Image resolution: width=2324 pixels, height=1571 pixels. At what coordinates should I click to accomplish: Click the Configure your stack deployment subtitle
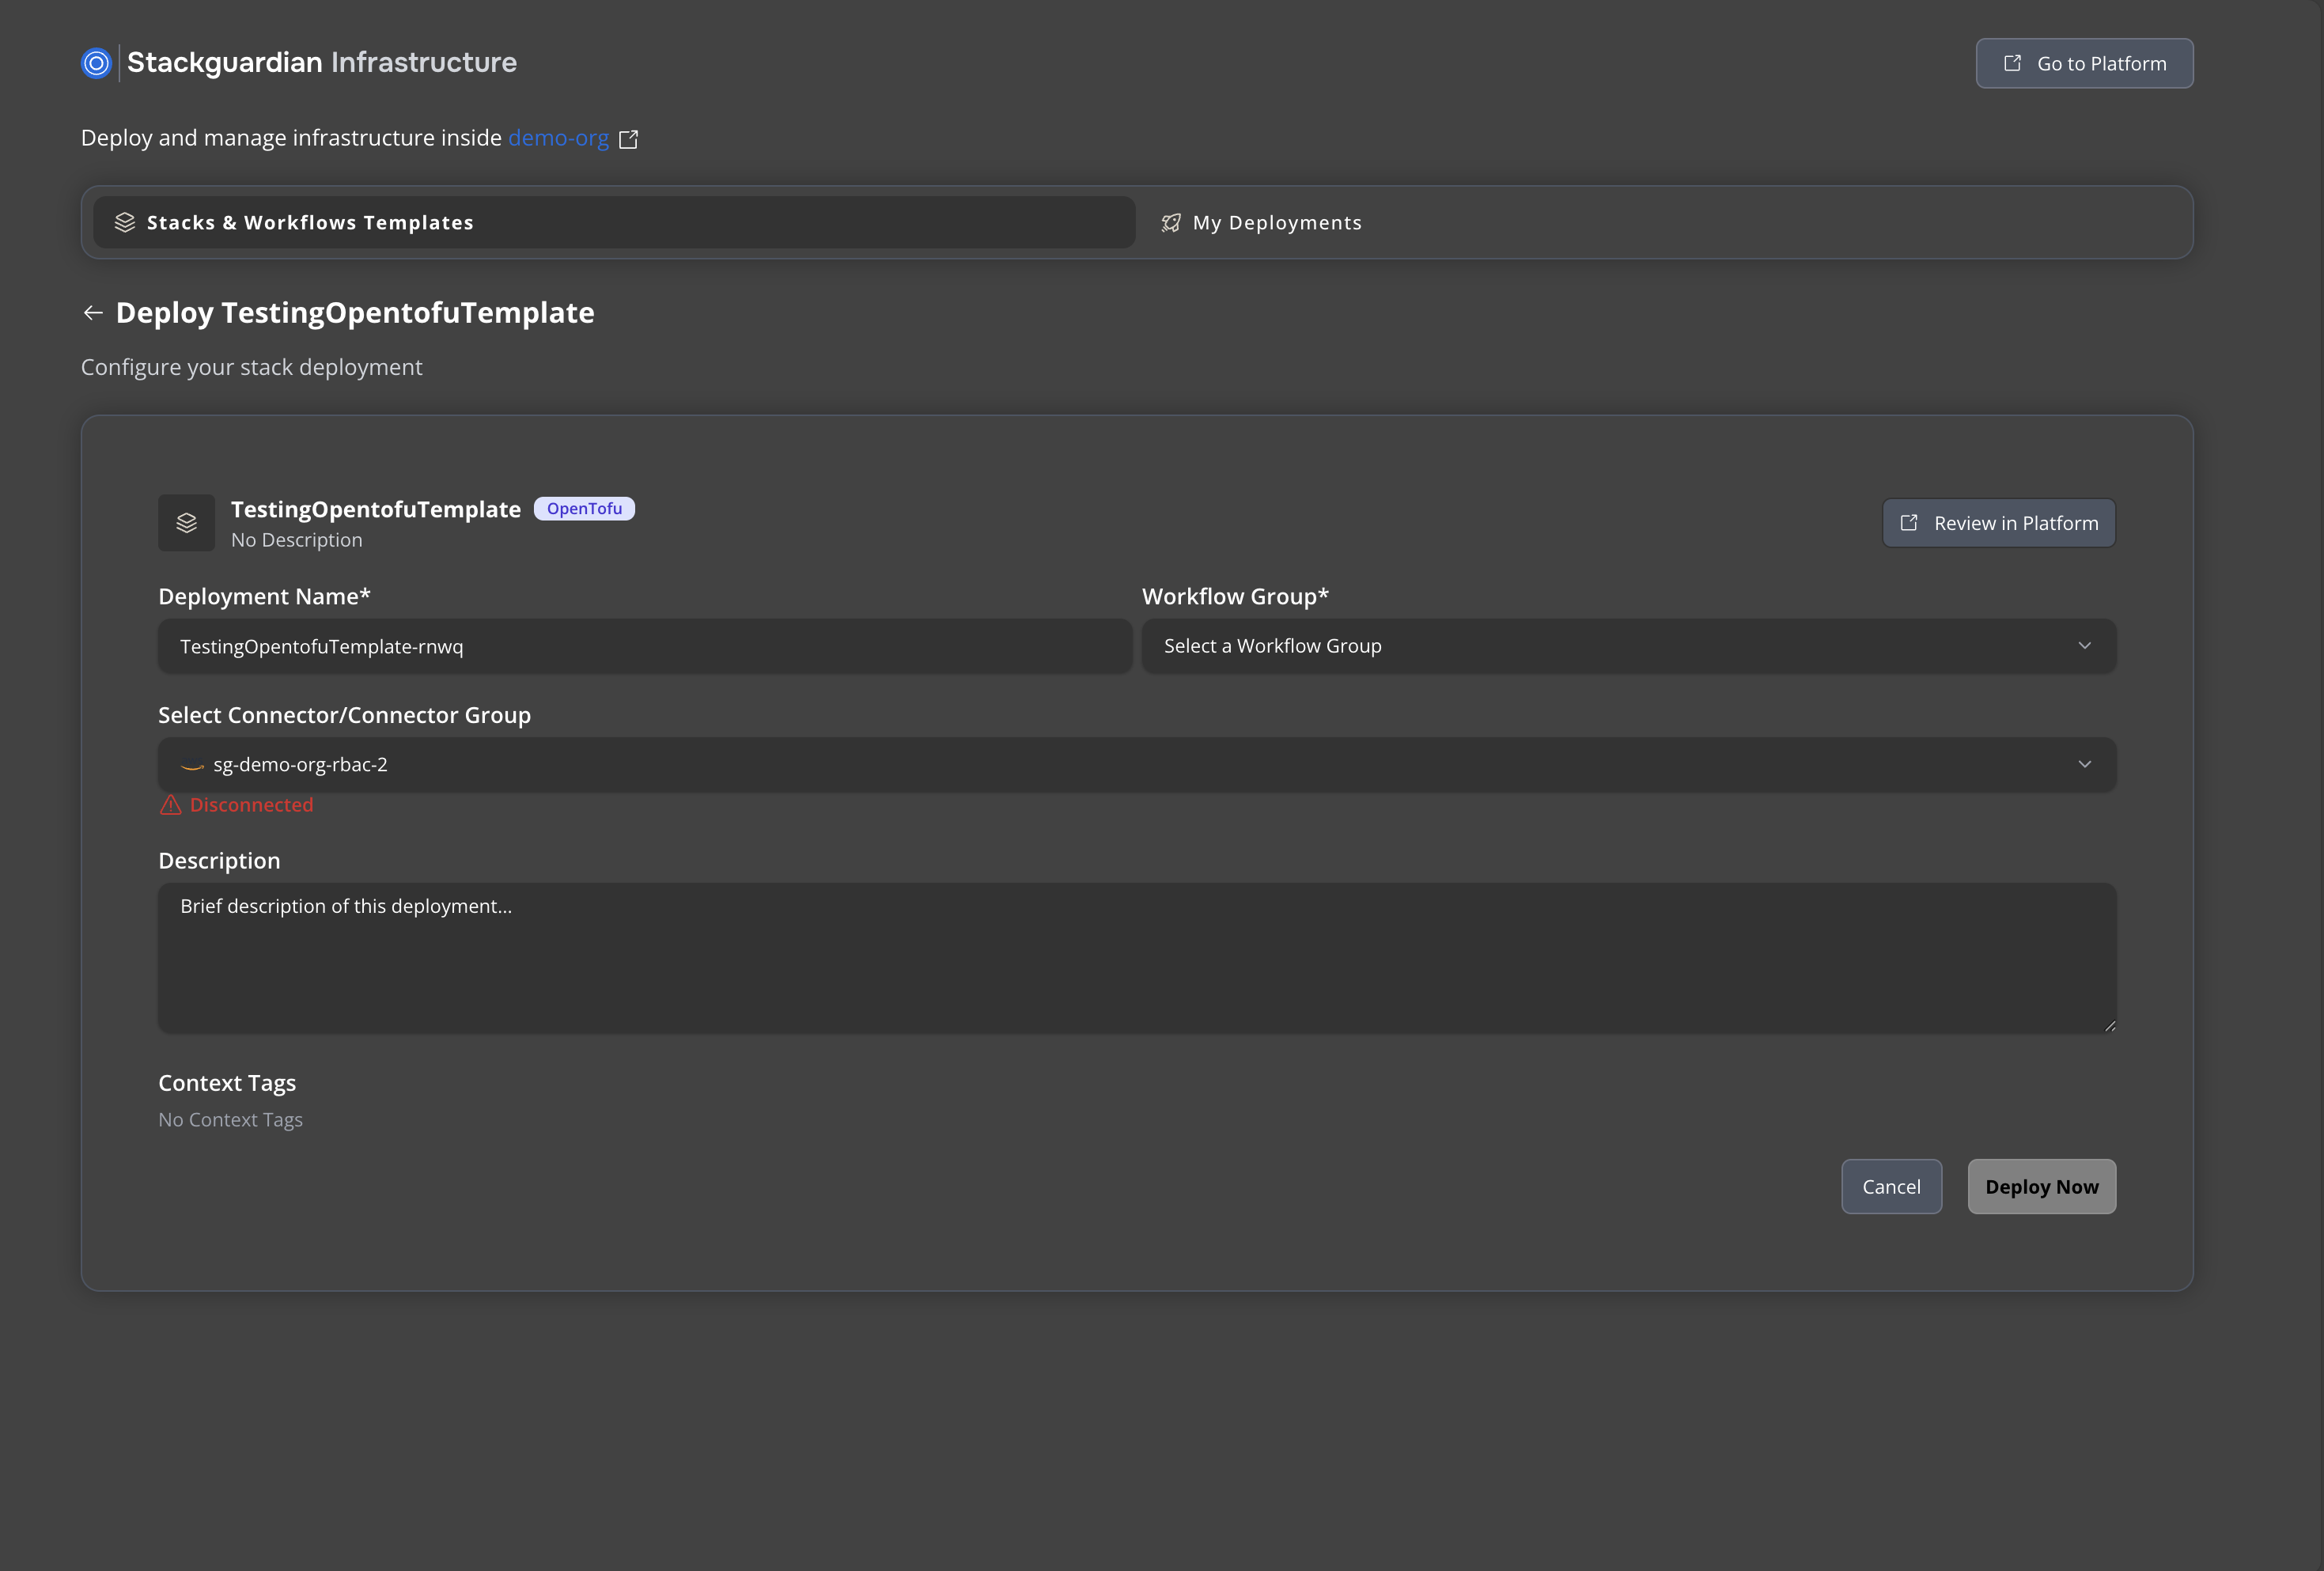point(251,368)
